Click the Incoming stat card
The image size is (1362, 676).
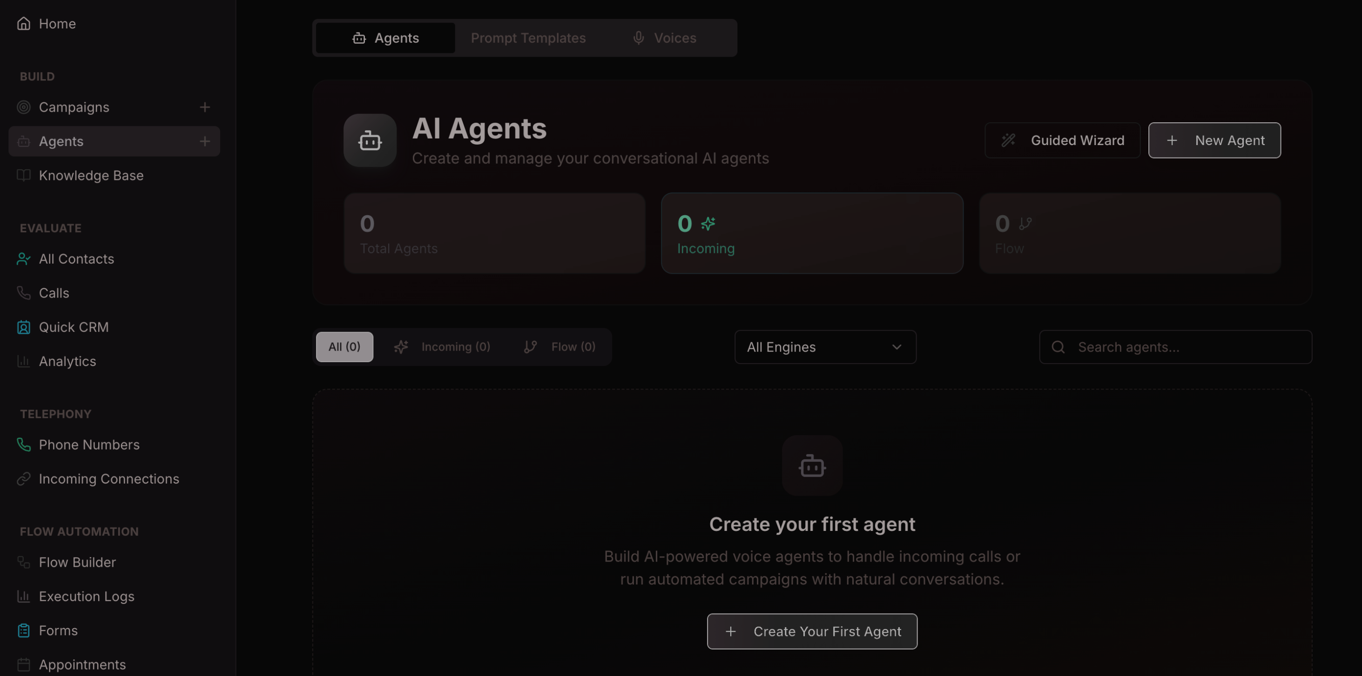click(x=812, y=233)
